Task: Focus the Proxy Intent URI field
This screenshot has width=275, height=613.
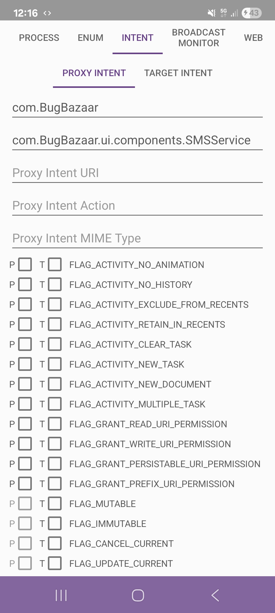Action: click(137, 173)
